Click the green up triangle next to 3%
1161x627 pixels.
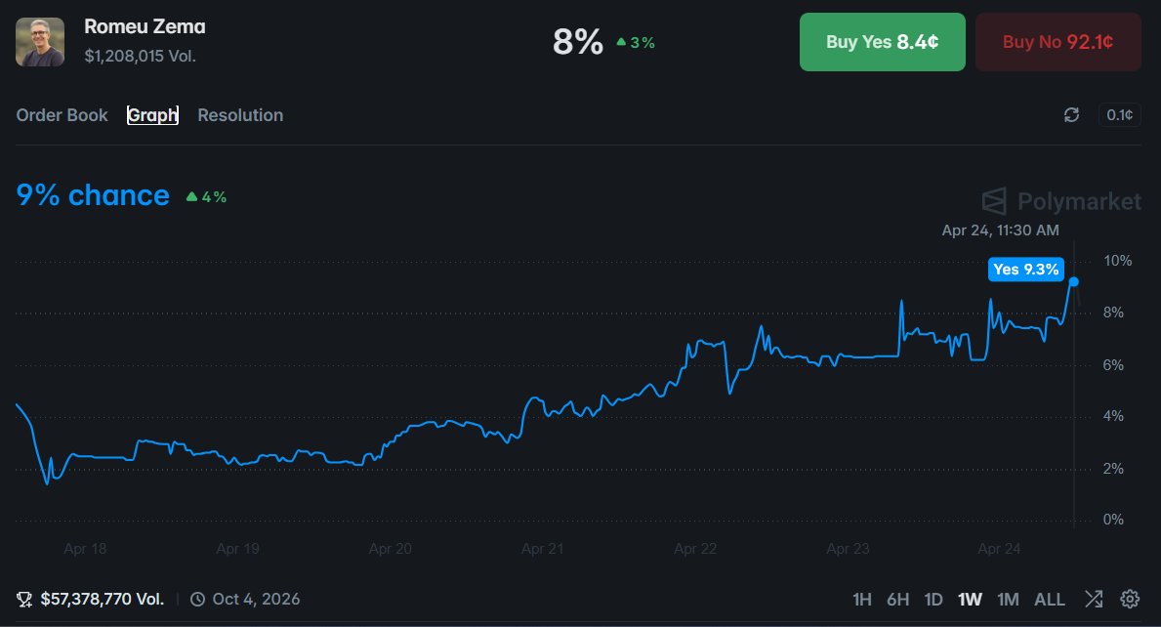tap(621, 42)
